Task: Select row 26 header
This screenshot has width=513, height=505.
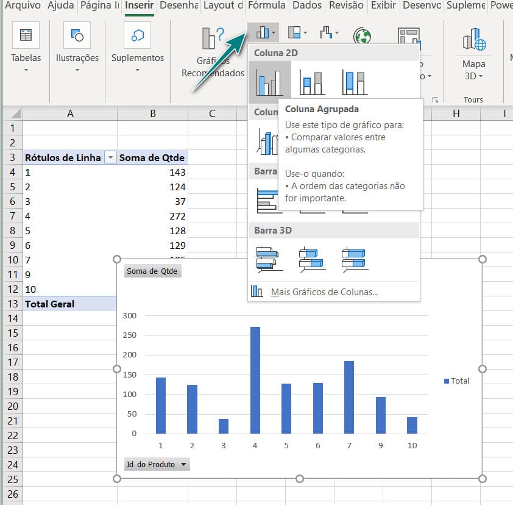Action: pos(13,494)
